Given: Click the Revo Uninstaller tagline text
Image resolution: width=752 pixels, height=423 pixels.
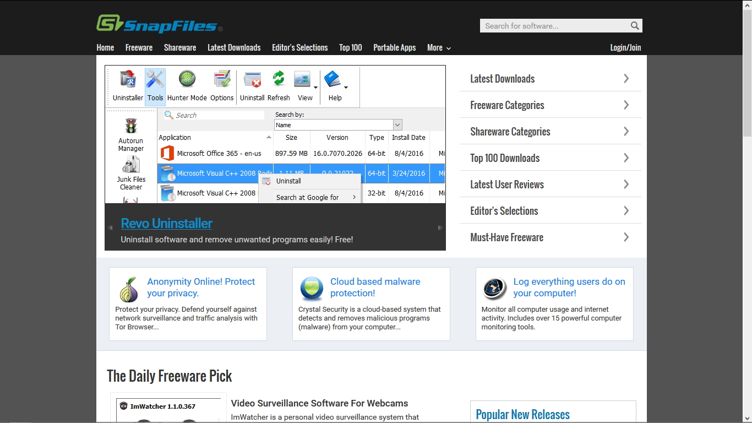Looking at the screenshot, I should tap(237, 240).
